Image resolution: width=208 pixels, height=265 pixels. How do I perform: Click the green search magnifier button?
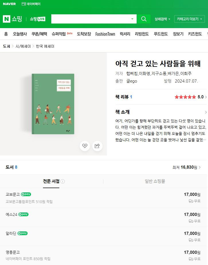pyautogui.click(x=144, y=19)
